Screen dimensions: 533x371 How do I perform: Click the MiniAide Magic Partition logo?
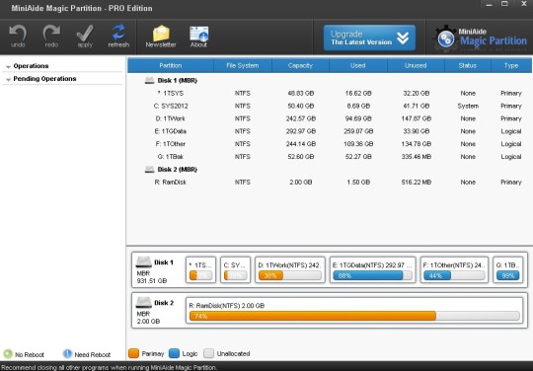click(480, 38)
